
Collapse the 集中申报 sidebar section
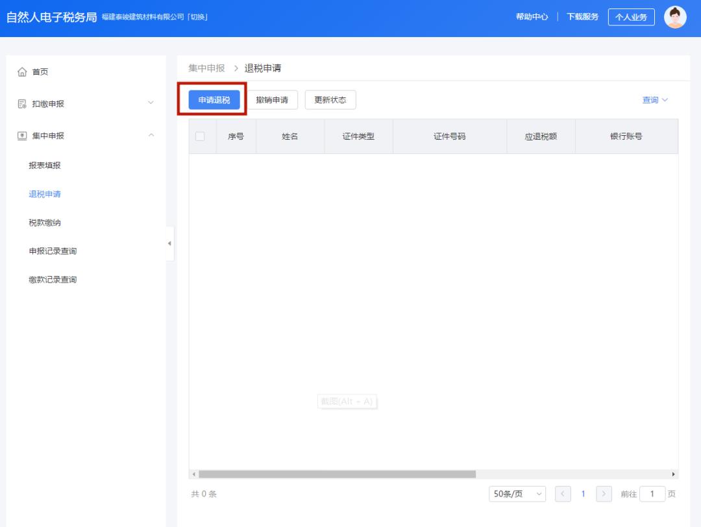click(151, 136)
